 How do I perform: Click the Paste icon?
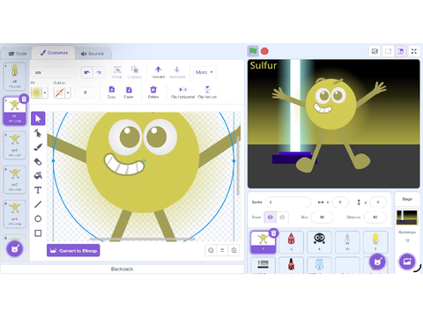click(129, 92)
